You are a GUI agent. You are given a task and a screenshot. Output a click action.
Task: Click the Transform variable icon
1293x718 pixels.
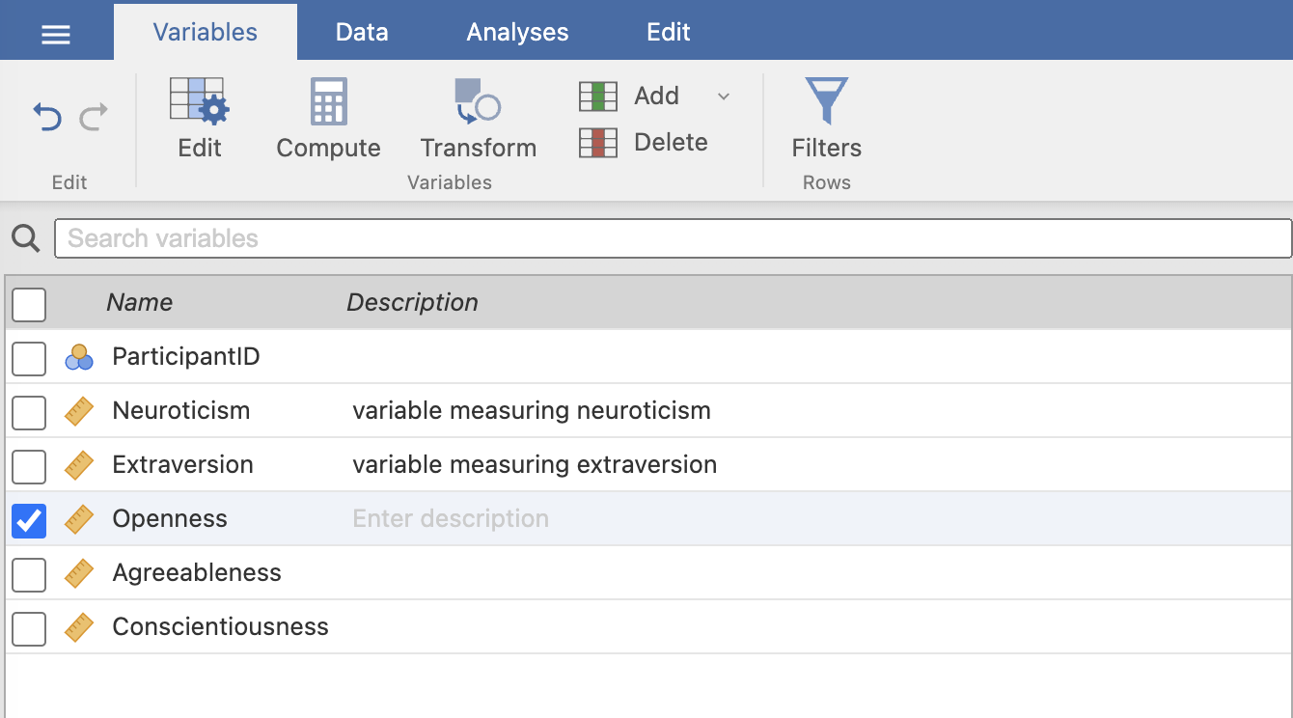coord(478,102)
